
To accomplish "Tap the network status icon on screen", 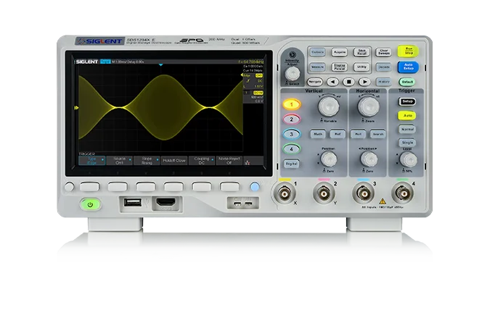I will coord(248,162).
